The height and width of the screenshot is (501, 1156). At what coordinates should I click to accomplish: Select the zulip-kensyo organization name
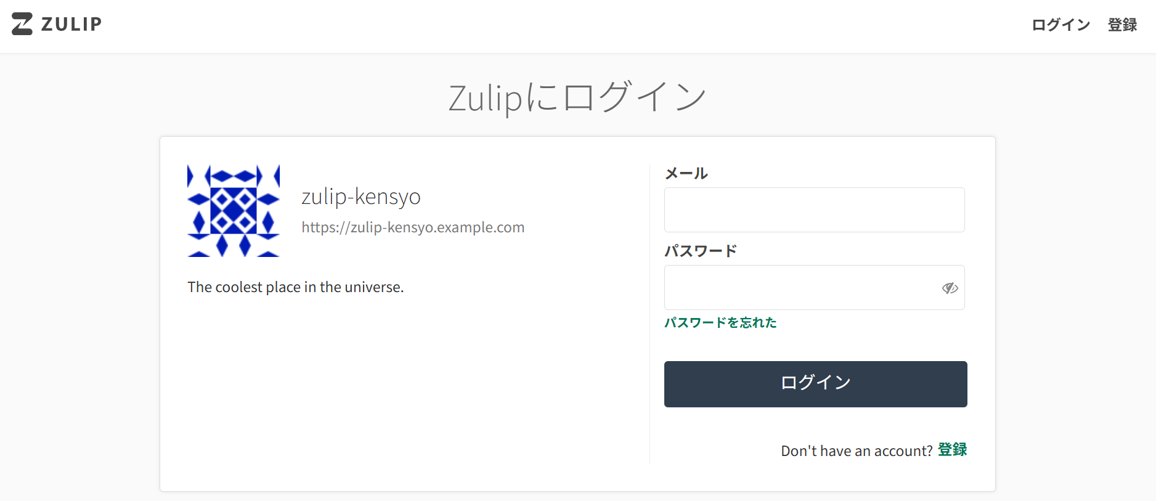[x=360, y=197]
